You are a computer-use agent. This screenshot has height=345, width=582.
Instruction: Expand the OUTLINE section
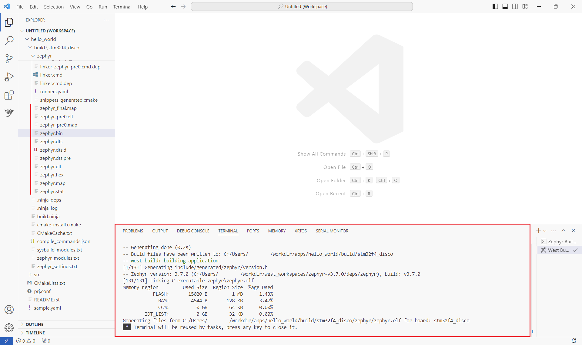35,324
